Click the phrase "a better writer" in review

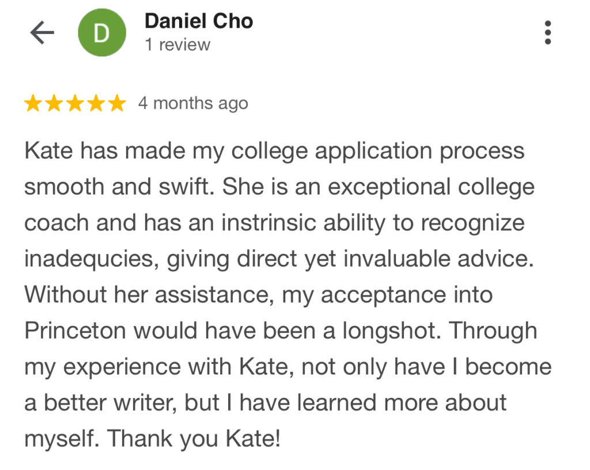101,403
